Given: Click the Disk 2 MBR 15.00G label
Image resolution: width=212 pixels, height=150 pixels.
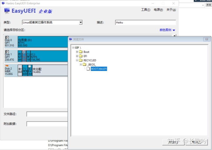Looking at the screenshot, I should click(x=9, y=71).
